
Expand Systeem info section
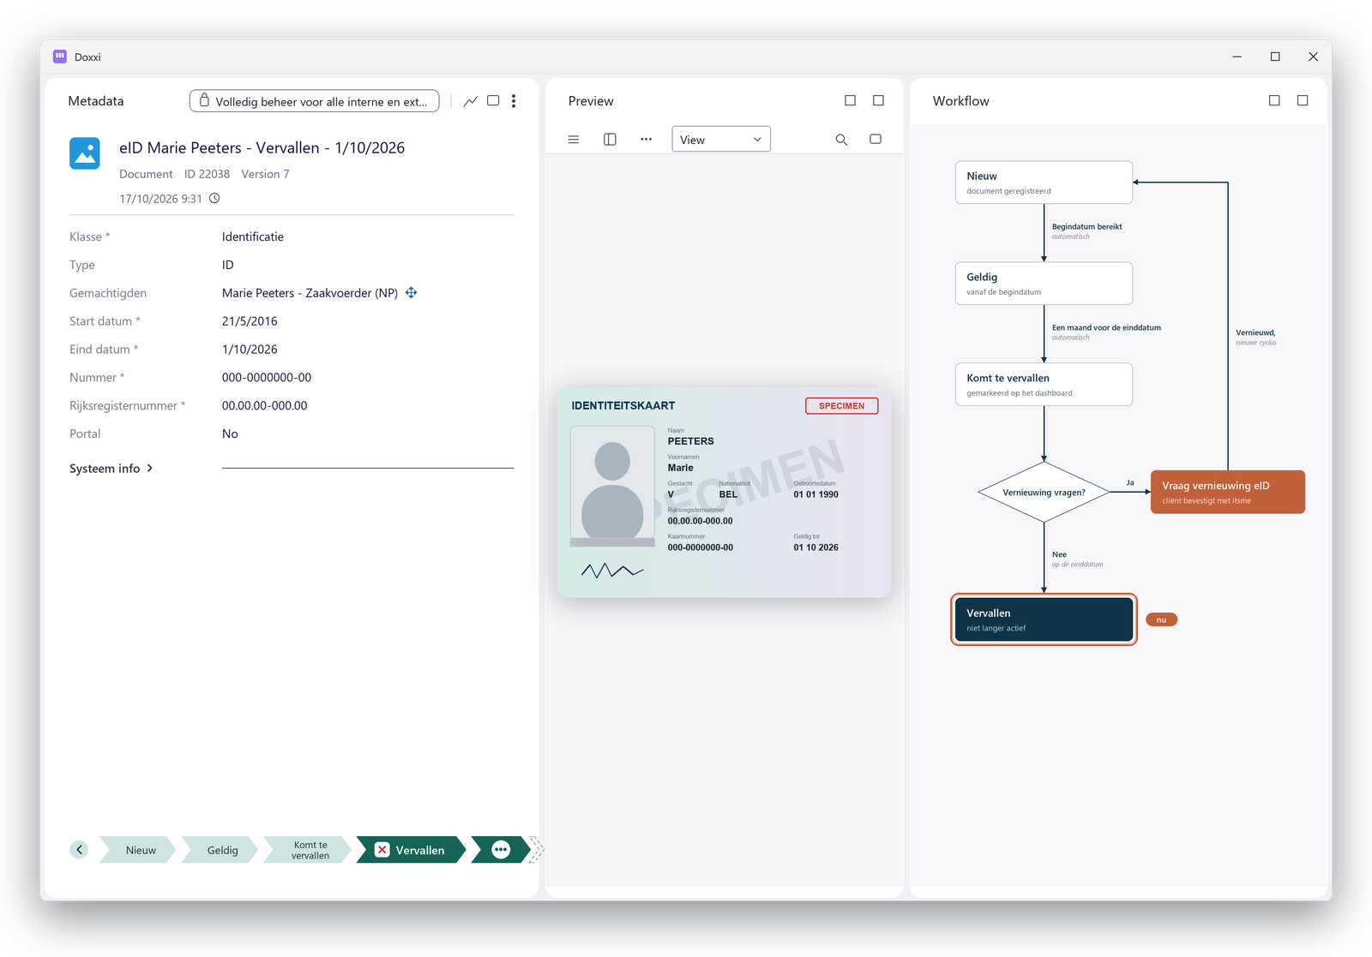point(111,469)
